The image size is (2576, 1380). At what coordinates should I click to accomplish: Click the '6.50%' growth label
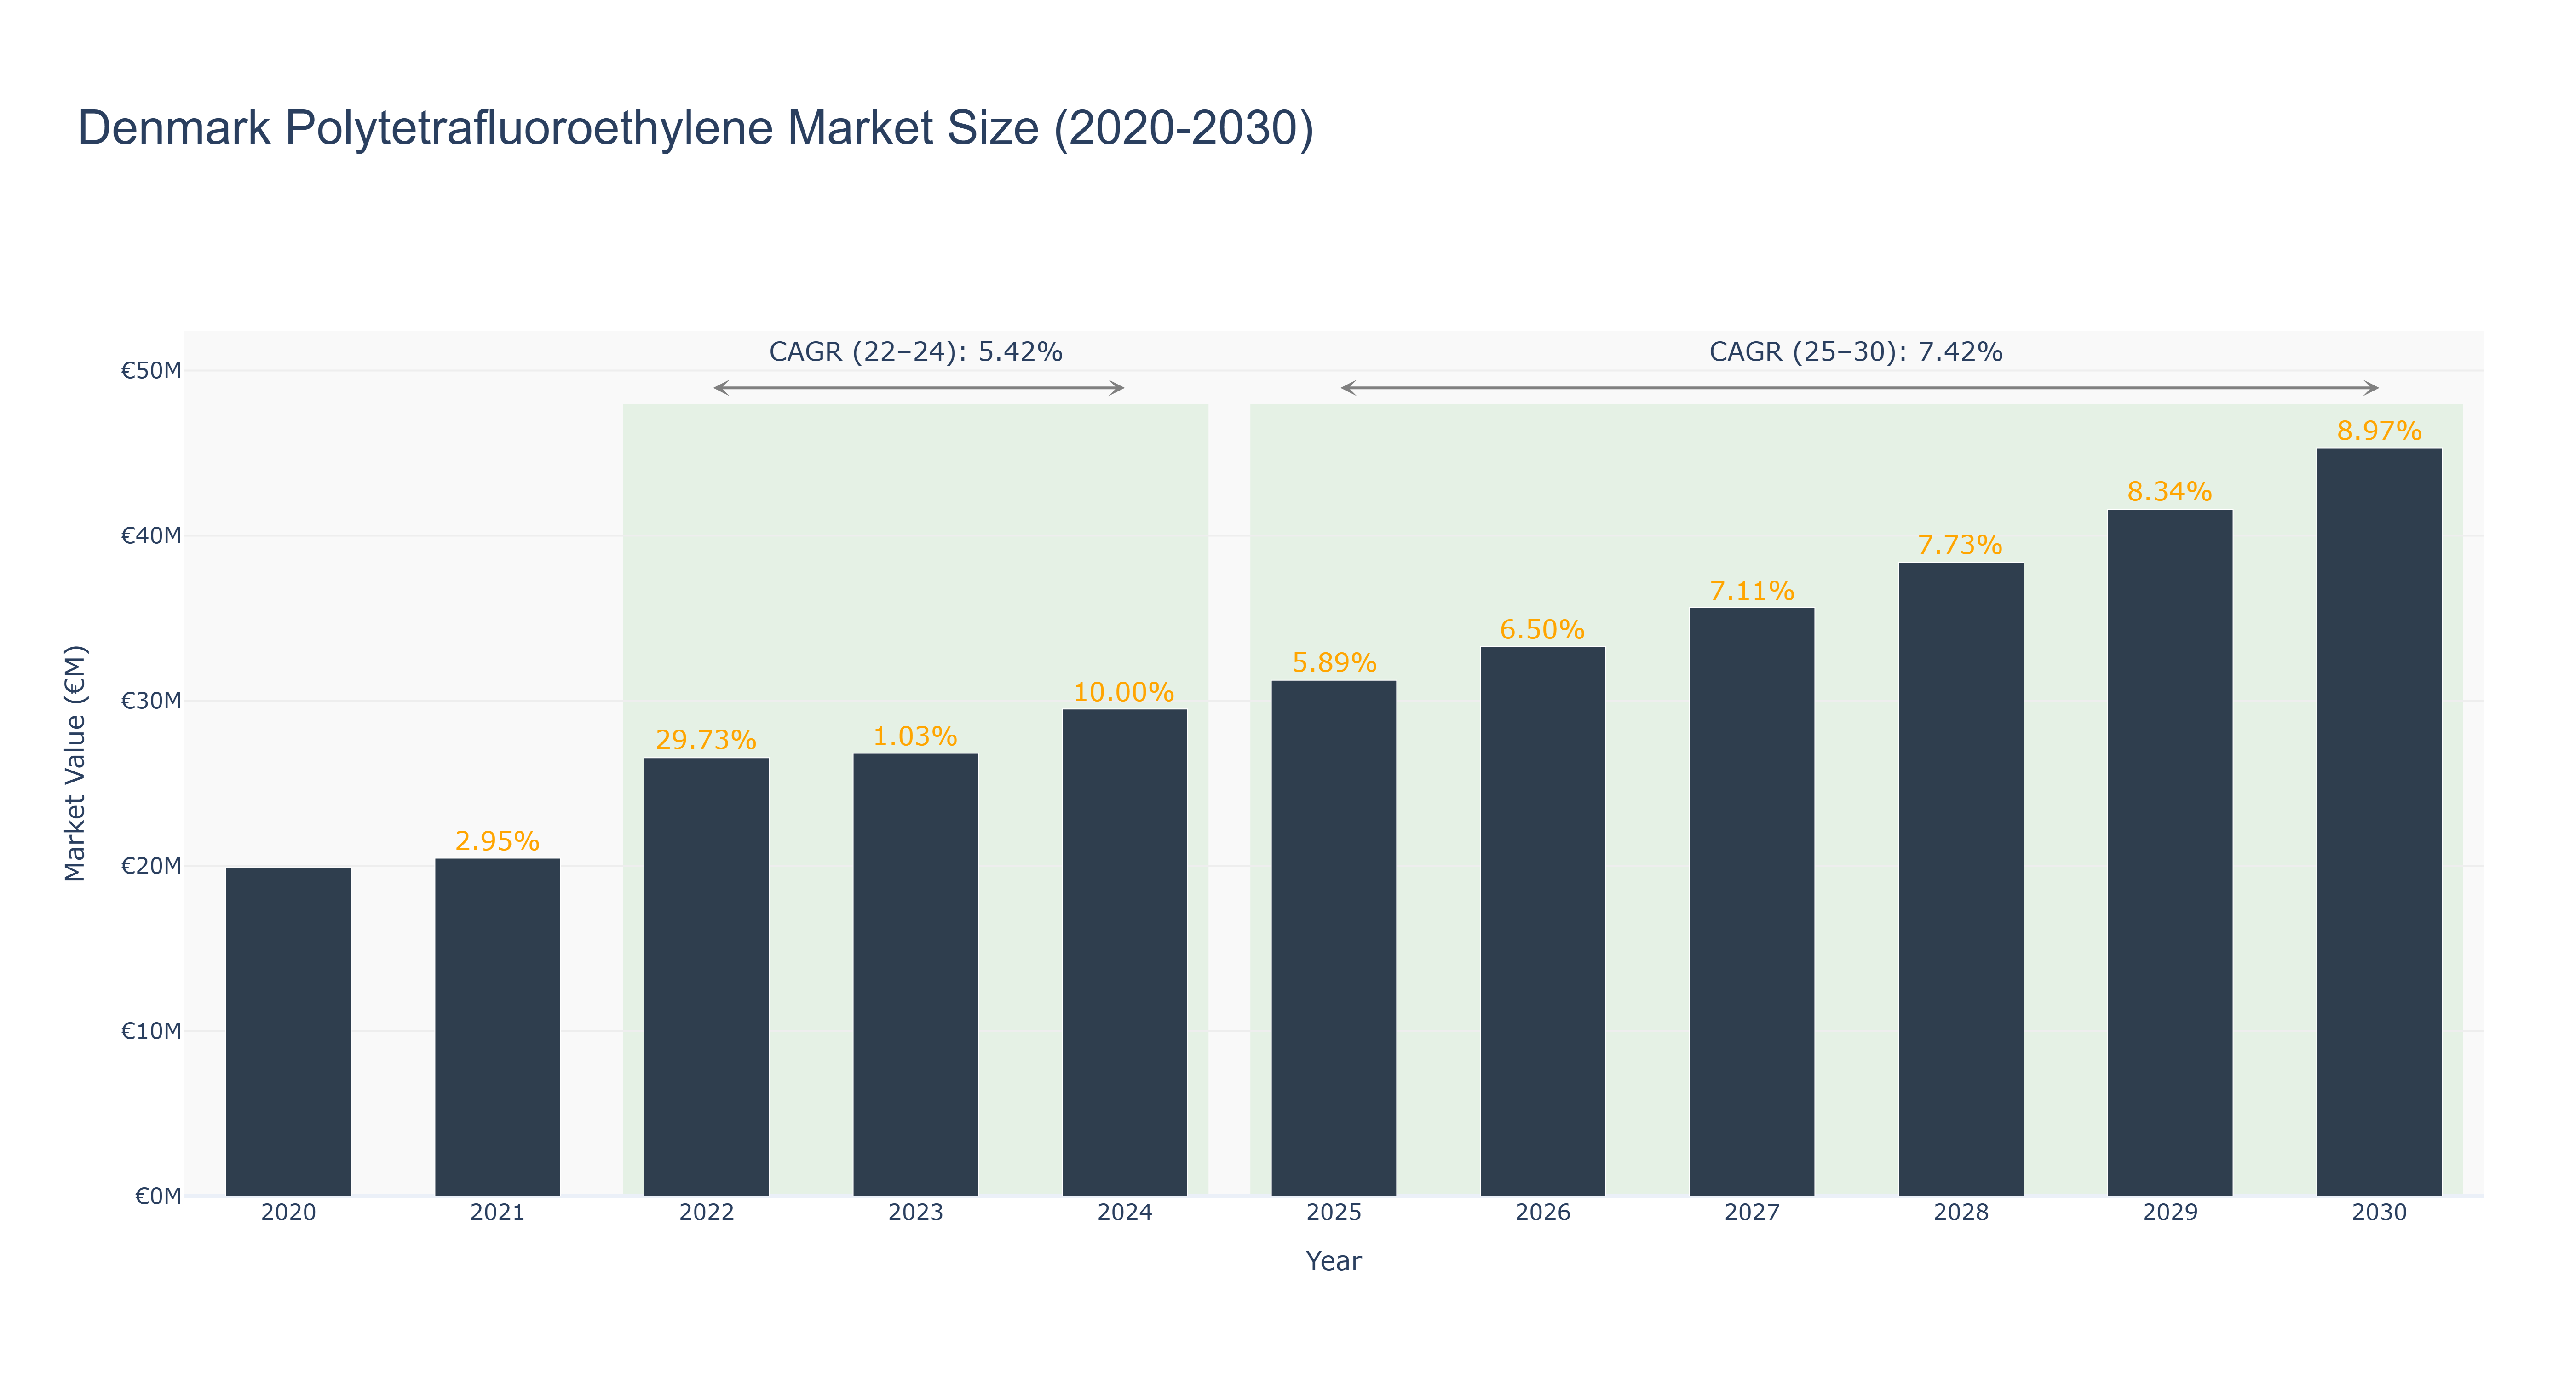click(1542, 630)
